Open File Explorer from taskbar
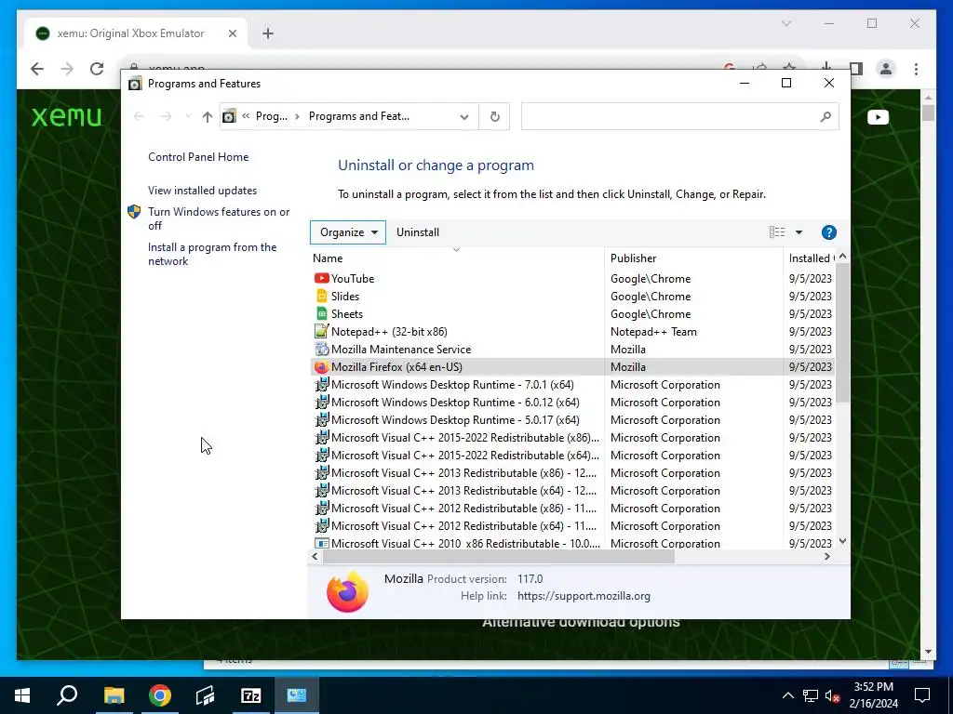This screenshot has height=714, width=953. 114,695
